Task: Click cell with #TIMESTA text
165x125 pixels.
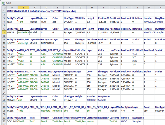Action: (12, 11)
